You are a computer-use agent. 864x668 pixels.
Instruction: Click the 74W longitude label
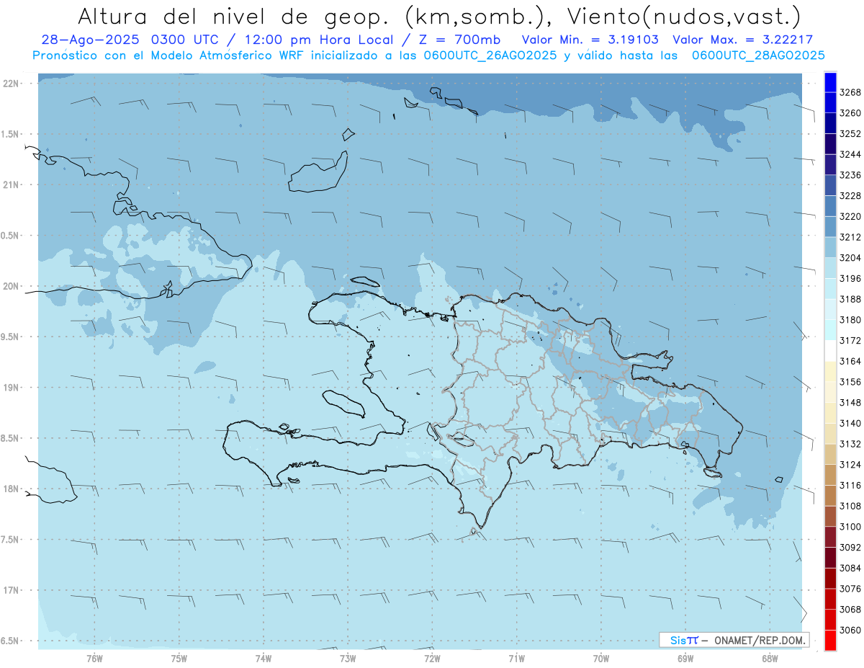264,659
